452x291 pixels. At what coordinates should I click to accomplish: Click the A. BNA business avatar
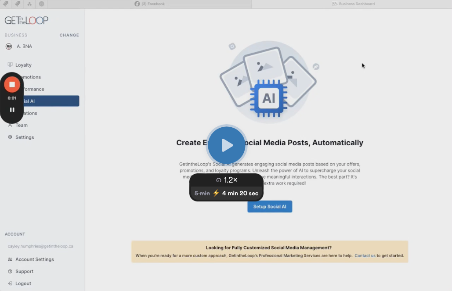coord(9,46)
